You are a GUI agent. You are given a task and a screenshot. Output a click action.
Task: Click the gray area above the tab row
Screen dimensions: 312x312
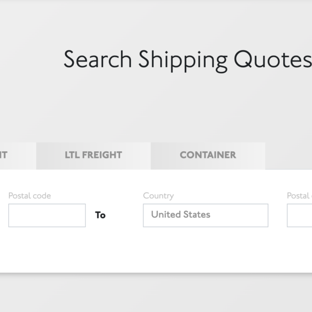(156, 113)
